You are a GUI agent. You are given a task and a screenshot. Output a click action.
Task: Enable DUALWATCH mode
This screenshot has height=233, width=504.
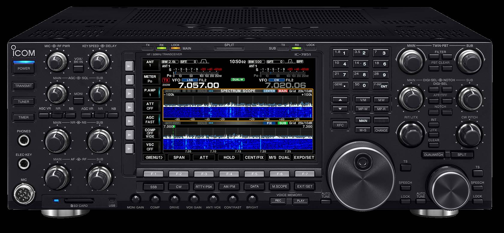[x=433, y=155]
